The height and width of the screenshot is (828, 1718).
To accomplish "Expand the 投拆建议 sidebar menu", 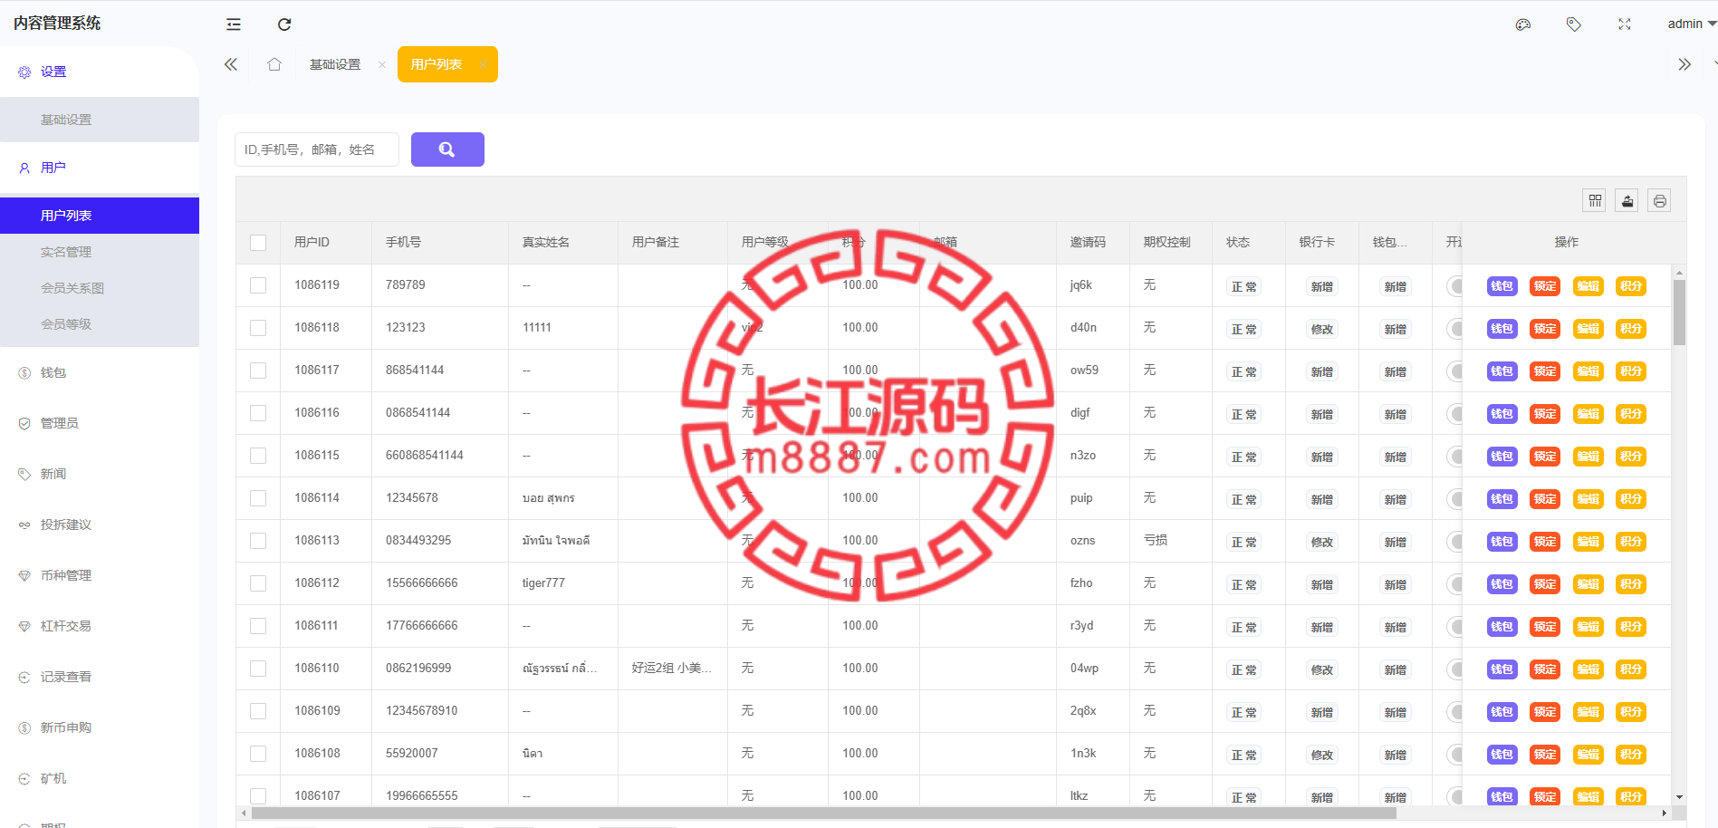I will click(x=100, y=525).
